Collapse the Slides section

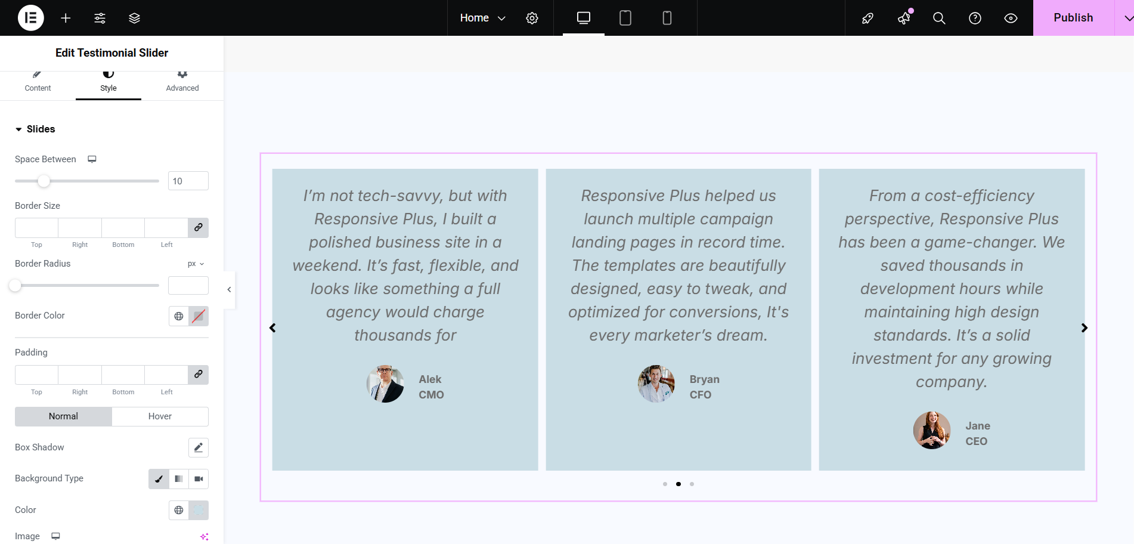click(35, 129)
